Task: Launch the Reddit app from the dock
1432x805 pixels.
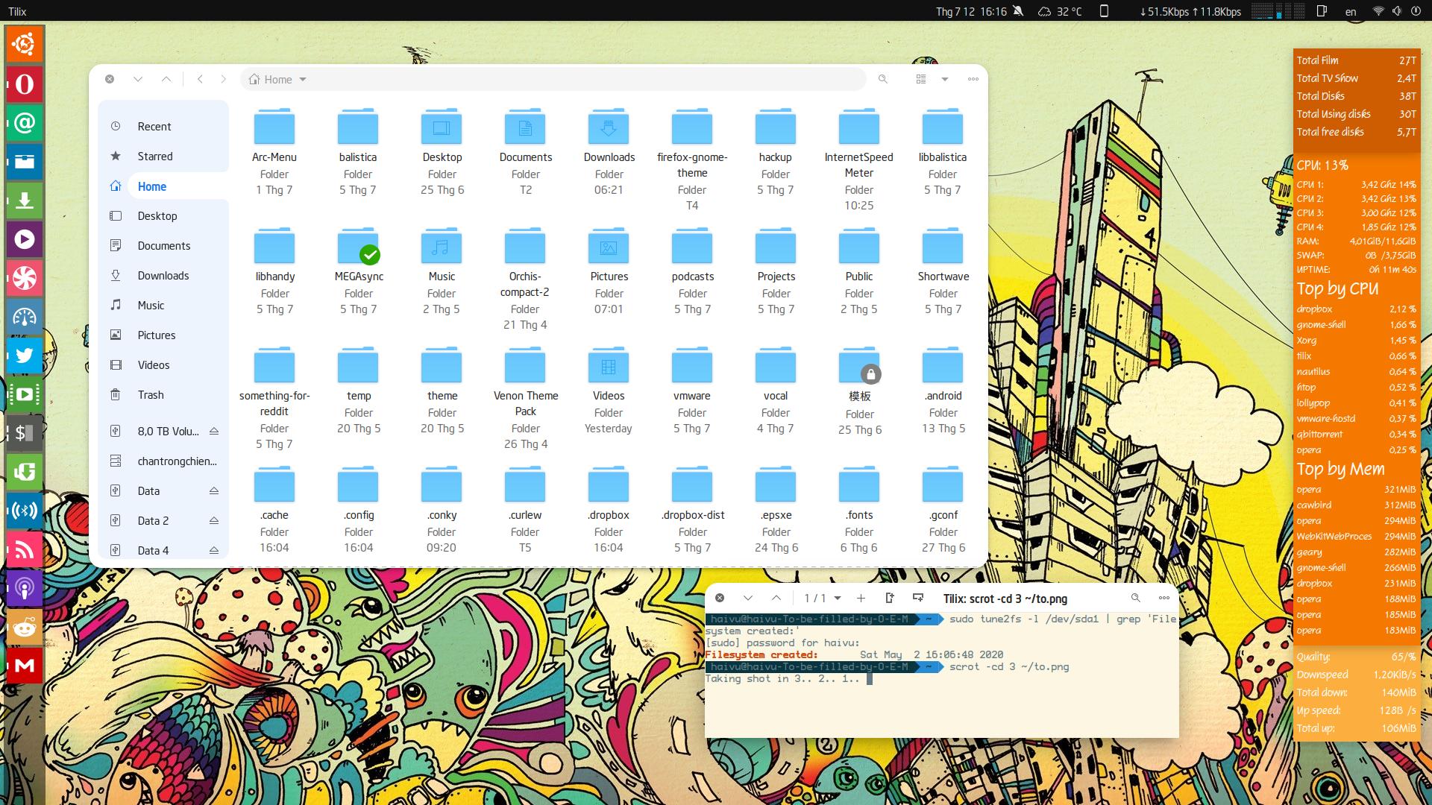Action: coord(25,627)
